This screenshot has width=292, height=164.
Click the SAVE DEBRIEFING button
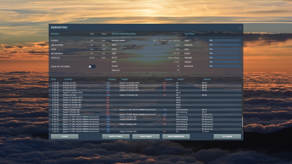coord(176,137)
